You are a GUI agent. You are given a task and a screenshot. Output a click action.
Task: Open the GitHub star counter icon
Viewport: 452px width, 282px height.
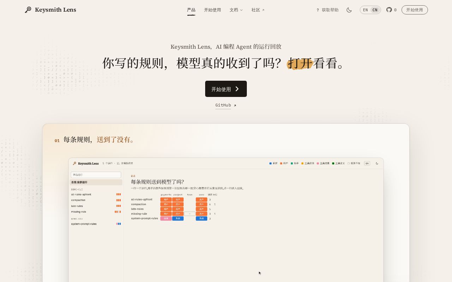tap(389, 10)
